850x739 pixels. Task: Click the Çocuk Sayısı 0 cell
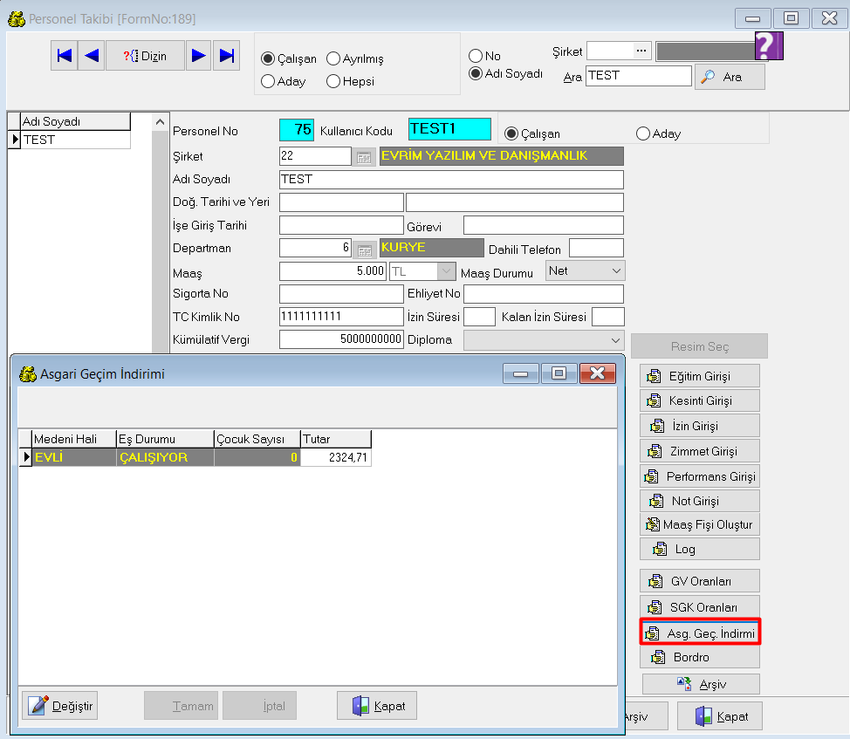coord(257,457)
